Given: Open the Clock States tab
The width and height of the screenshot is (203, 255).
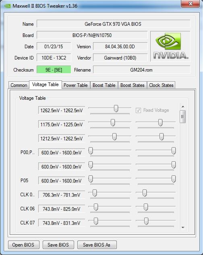Looking at the screenshot, I should click(x=161, y=85).
